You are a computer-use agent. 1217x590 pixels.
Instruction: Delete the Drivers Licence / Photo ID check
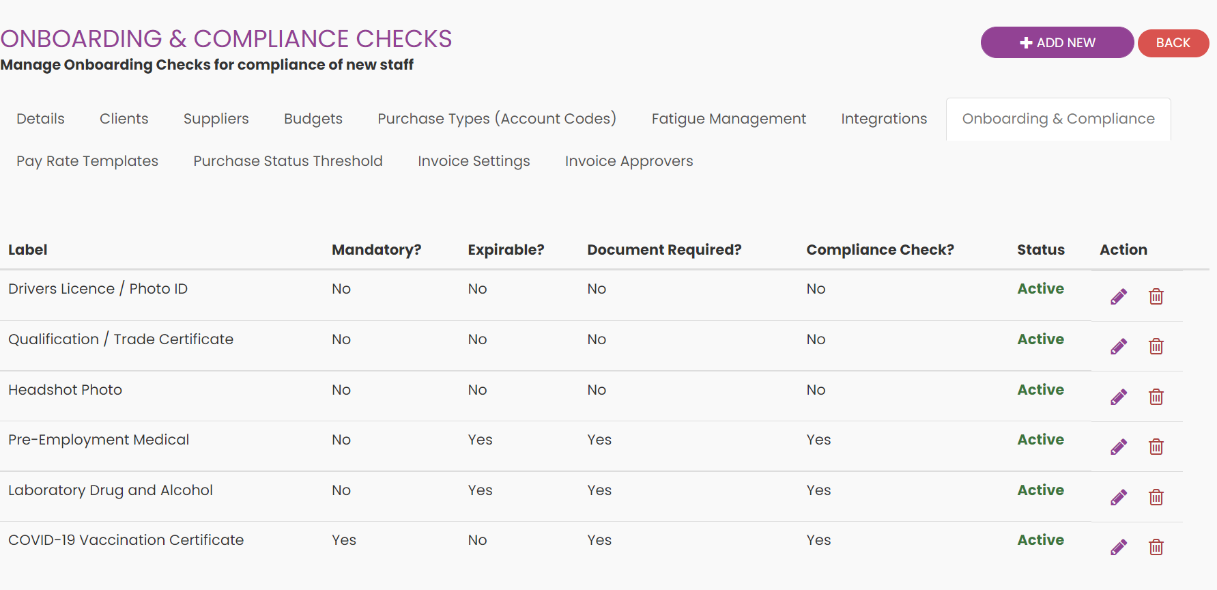coord(1156,296)
